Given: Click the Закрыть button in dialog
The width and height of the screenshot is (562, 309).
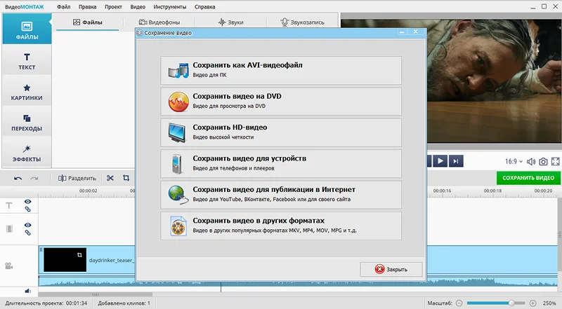Looking at the screenshot, I should tap(391, 269).
